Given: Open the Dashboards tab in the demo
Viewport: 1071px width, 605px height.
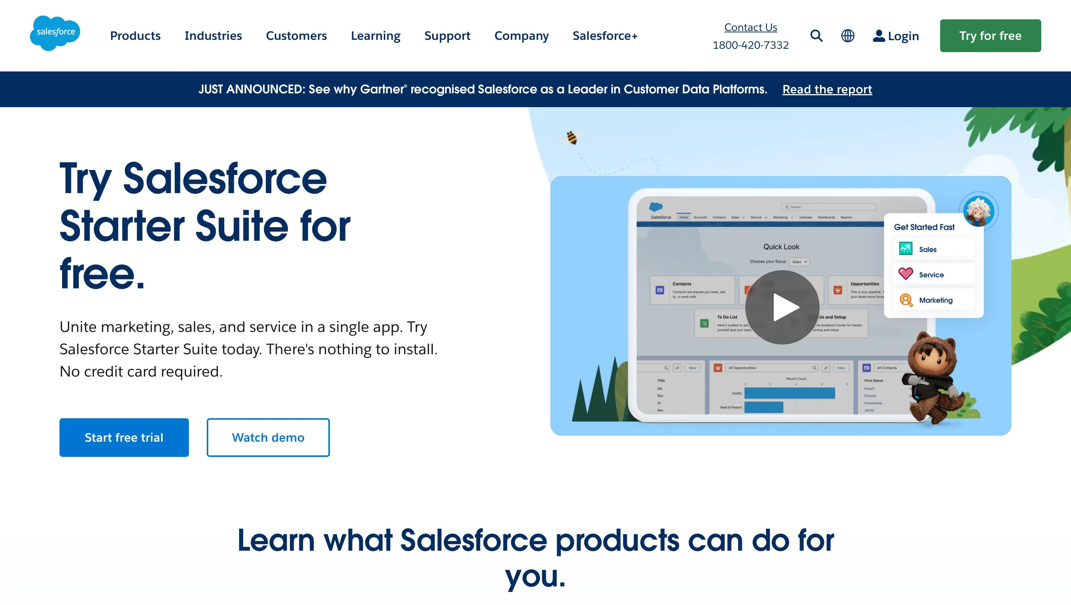Looking at the screenshot, I should point(827,217).
